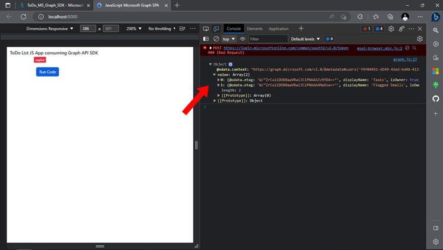This screenshot has width=443, height=250.
Task: Open the graph.js:27 source link
Action: tap(405, 59)
